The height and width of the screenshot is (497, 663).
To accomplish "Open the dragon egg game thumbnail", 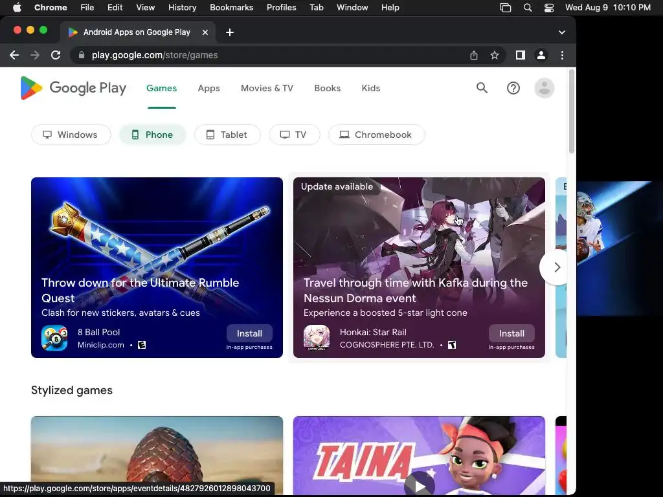I will [157, 456].
